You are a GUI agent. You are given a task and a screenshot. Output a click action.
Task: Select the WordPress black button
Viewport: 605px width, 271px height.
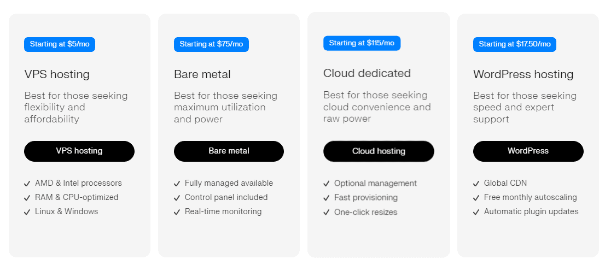[x=528, y=151]
